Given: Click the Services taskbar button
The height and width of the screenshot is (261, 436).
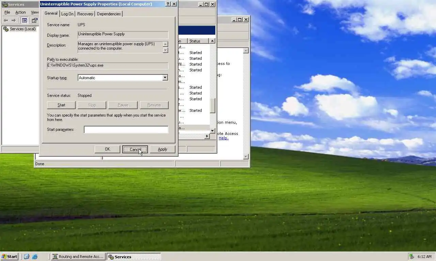Looking at the screenshot, I should pos(134,257).
